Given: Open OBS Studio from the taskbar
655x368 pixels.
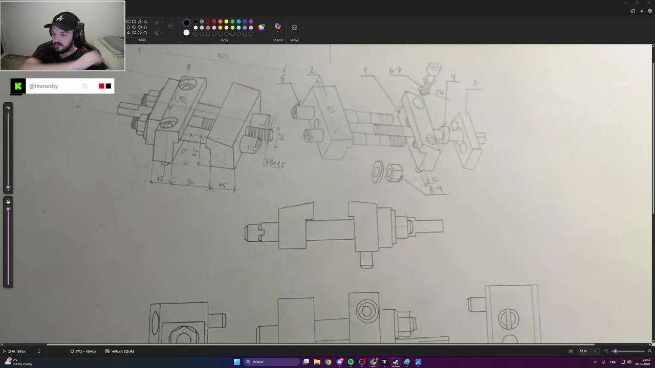Looking at the screenshot, I should [x=362, y=362].
